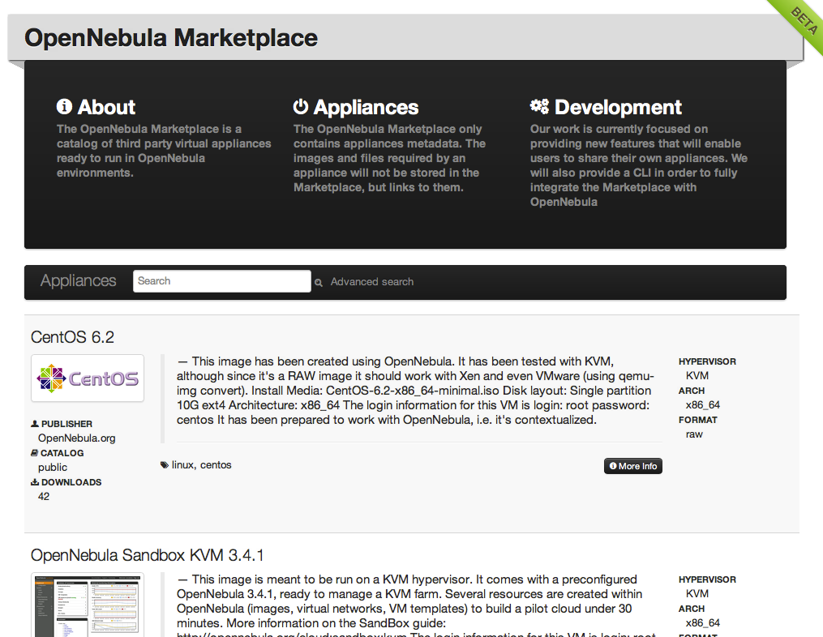Viewport: 823px width, 637px height.
Task: Click Sandbox hypervisor value KVM
Action: pos(697,593)
